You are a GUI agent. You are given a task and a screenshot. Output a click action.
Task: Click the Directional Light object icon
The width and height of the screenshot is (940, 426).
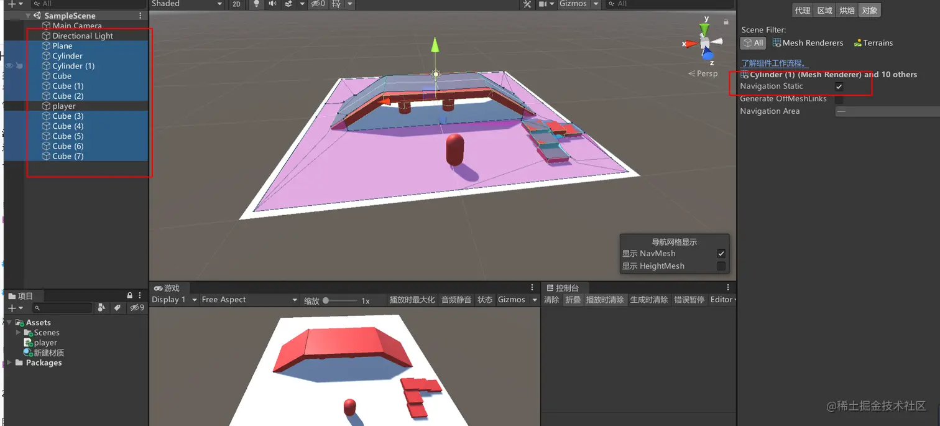46,36
